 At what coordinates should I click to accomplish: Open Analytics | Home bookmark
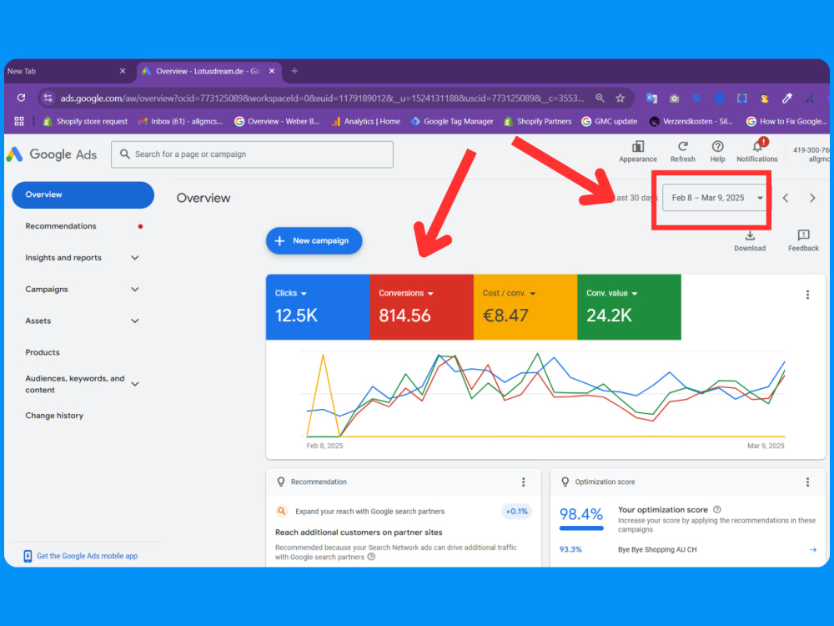click(365, 121)
